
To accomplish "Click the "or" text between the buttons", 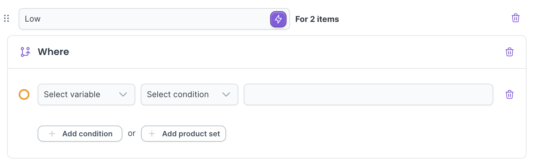I will 132,134.
